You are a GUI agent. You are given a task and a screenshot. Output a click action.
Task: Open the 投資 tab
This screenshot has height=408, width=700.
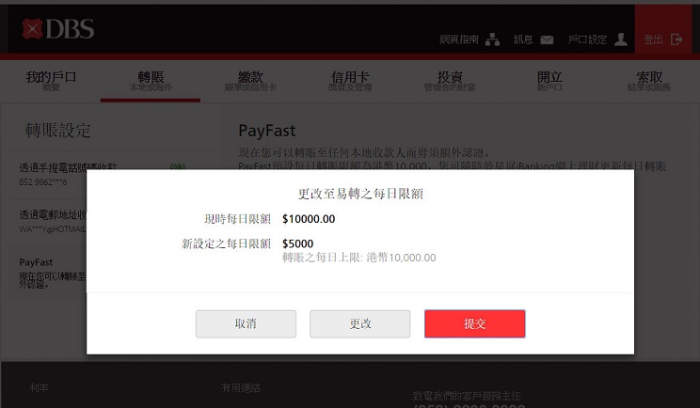[x=450, y=81]
